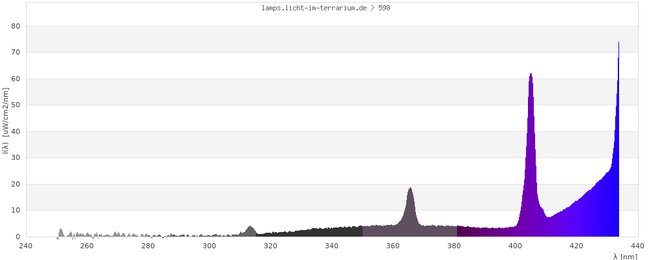Click the tip of the 405 nm peak
Image resolution: width=651 pixels, height=260 pixels.
pos(531,75)
